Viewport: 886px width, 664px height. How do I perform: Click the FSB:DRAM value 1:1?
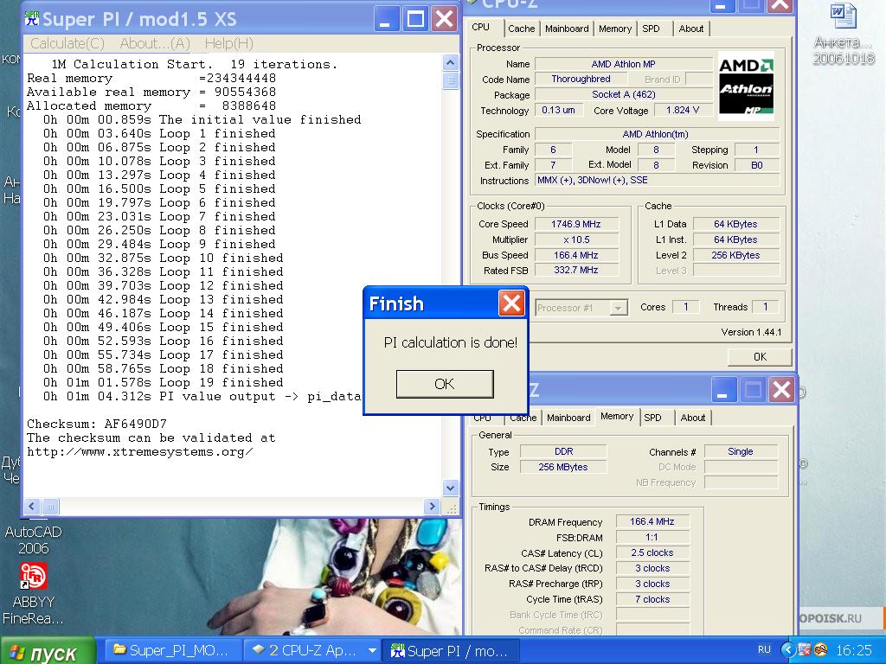652,538
